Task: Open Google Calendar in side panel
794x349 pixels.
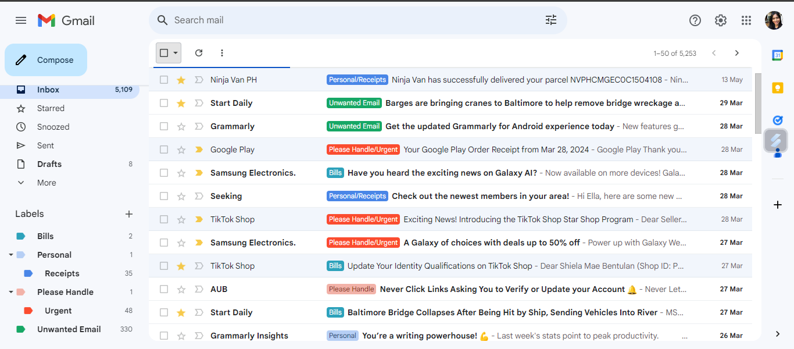Action: coord(777,55)
